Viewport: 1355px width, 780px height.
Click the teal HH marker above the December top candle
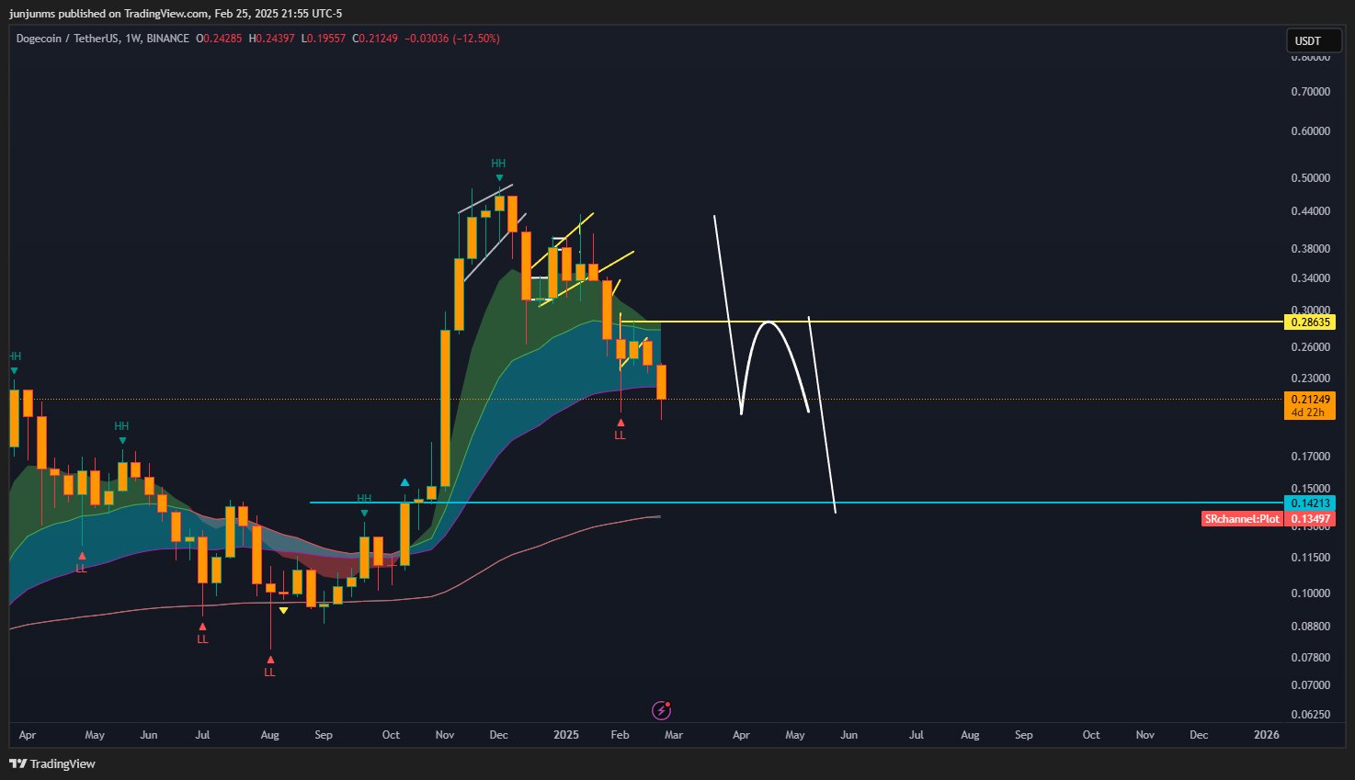[x=498, y=165]
